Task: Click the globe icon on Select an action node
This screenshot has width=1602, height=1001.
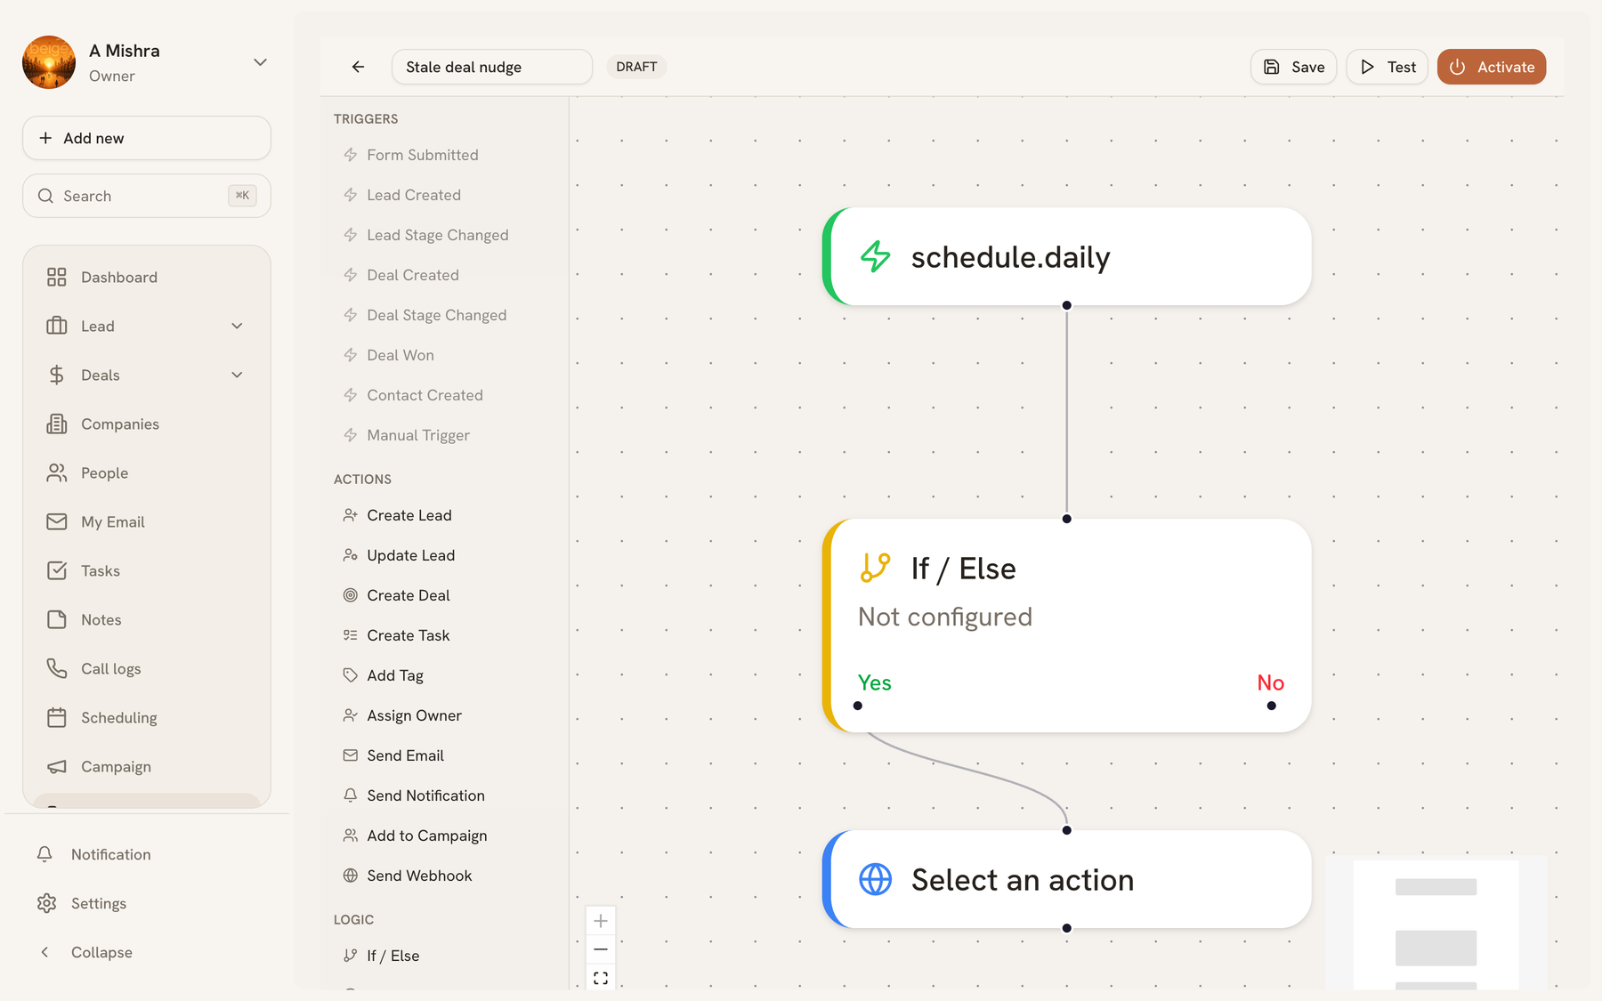Action: [x=876, y=879]
